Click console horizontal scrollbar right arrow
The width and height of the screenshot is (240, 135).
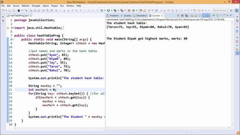[x=229, y=127]
